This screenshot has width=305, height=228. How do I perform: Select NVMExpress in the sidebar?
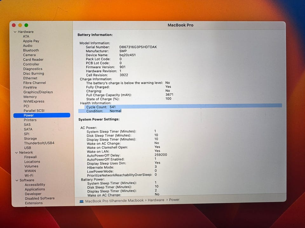[x=34, y=101]
